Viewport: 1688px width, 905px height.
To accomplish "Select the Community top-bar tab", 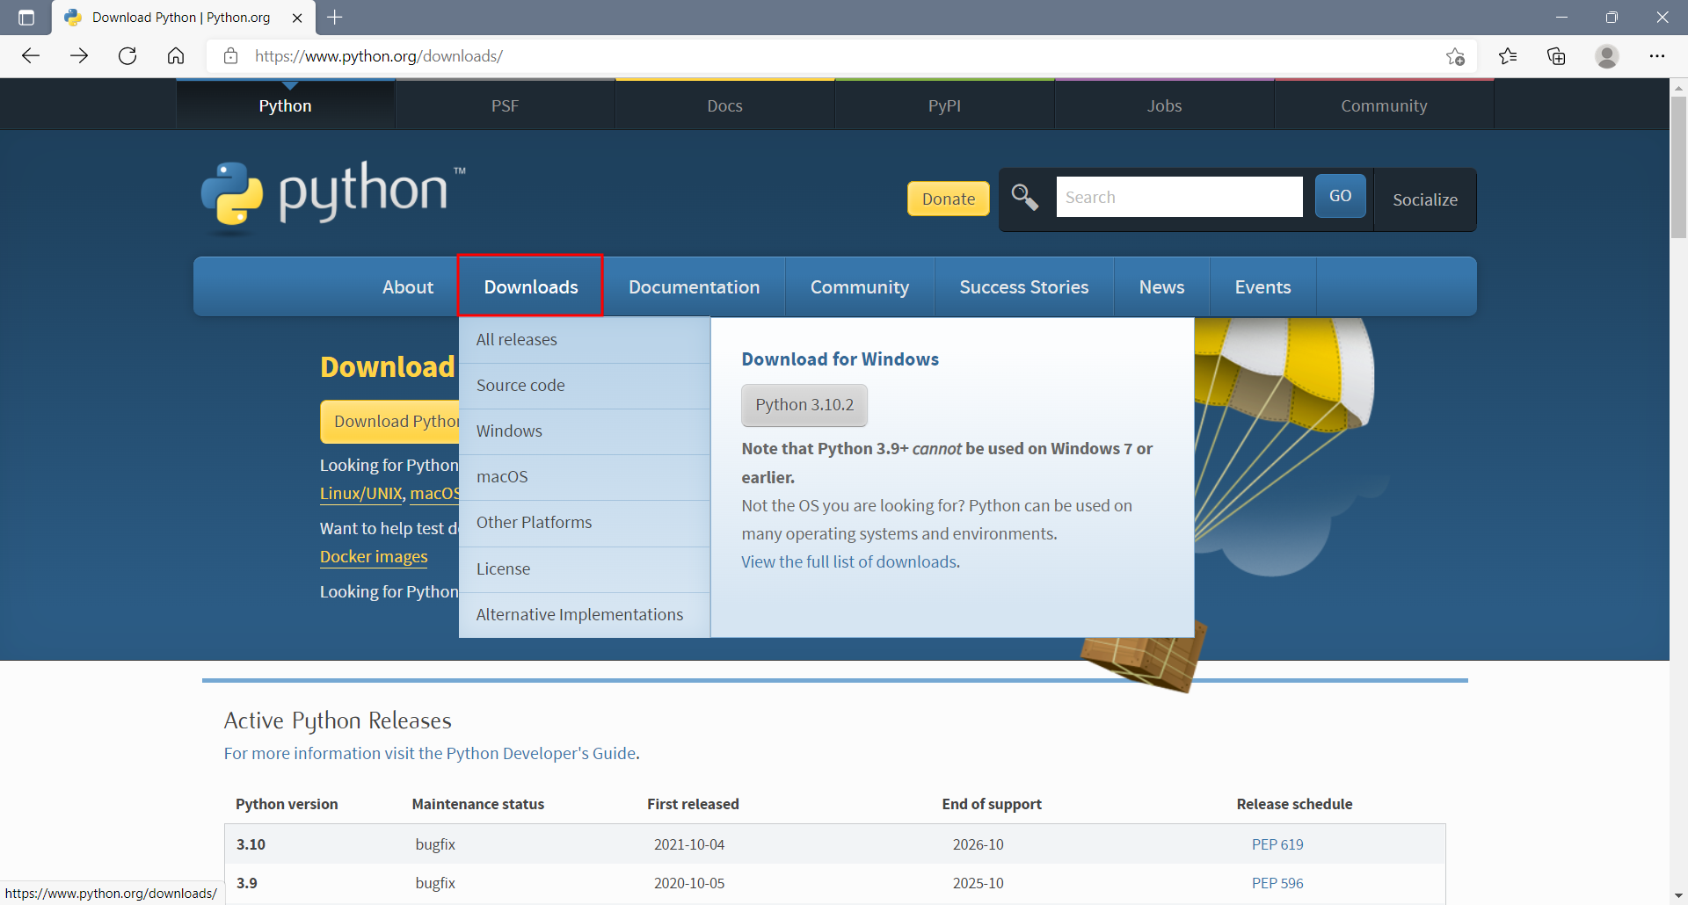I will pyautogui.click(x=1385, y=105).
